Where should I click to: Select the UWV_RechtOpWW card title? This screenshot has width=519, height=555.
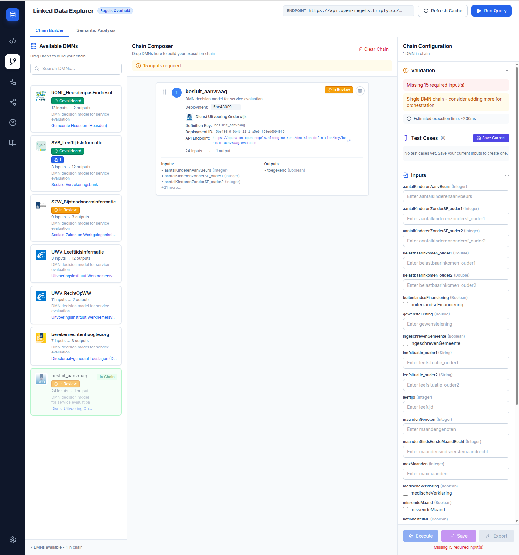tap(71, 293)
